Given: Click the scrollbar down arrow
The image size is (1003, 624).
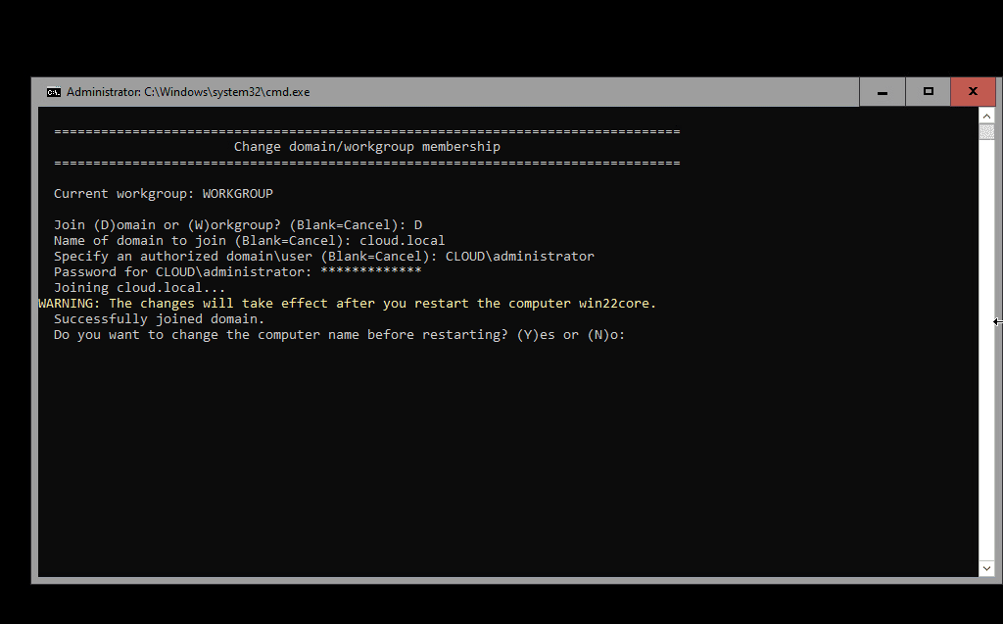Looking at the screenshot, I should (x=986, y=567).
